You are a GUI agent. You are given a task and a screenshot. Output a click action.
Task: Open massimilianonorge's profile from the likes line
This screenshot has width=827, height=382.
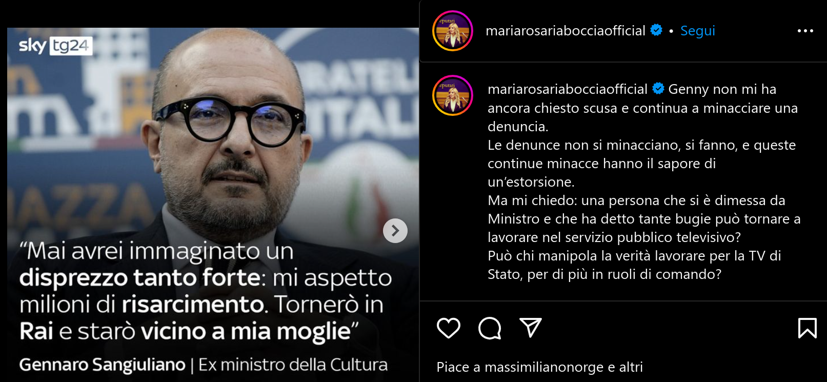544,367
